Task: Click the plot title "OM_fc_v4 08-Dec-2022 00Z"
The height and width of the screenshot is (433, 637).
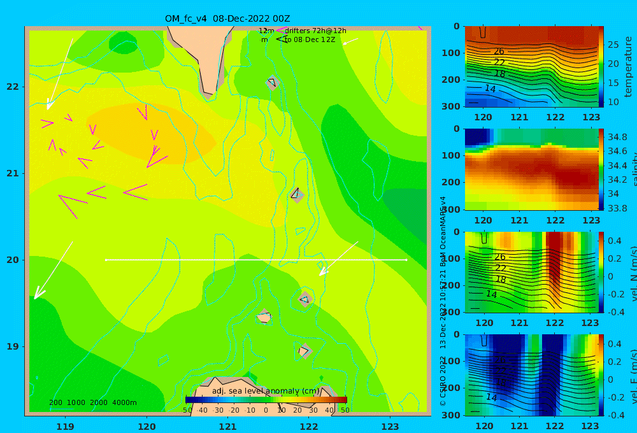Action: tap(227, 18)
